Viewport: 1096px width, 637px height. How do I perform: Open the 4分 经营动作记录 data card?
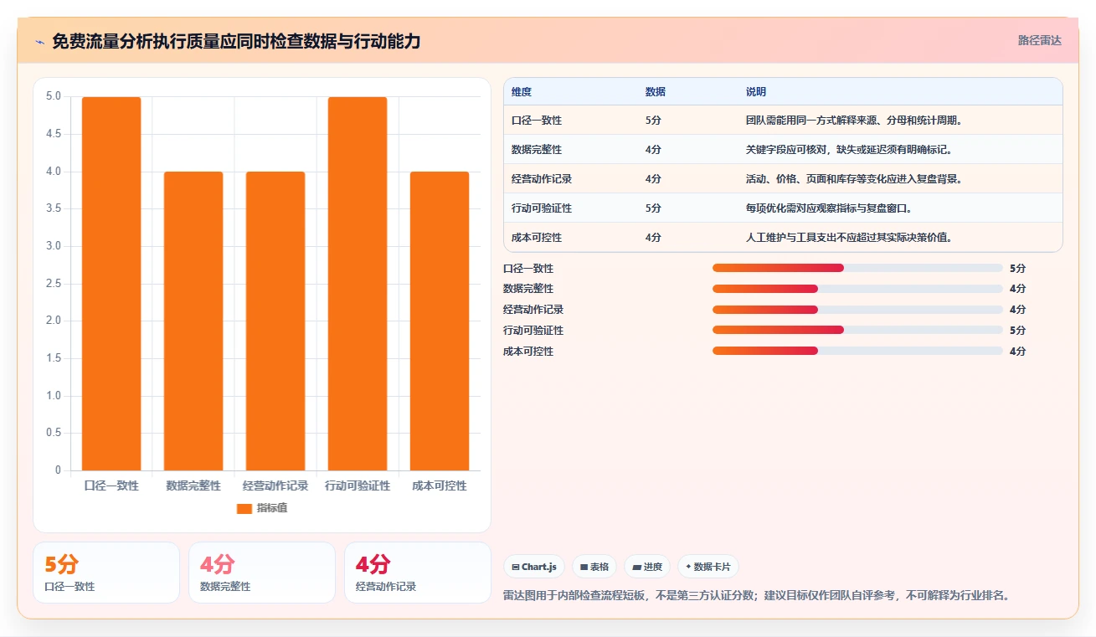[418, 573]
